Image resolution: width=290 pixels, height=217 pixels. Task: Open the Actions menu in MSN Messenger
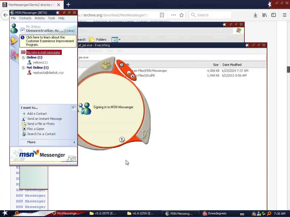tap(40, 18)
